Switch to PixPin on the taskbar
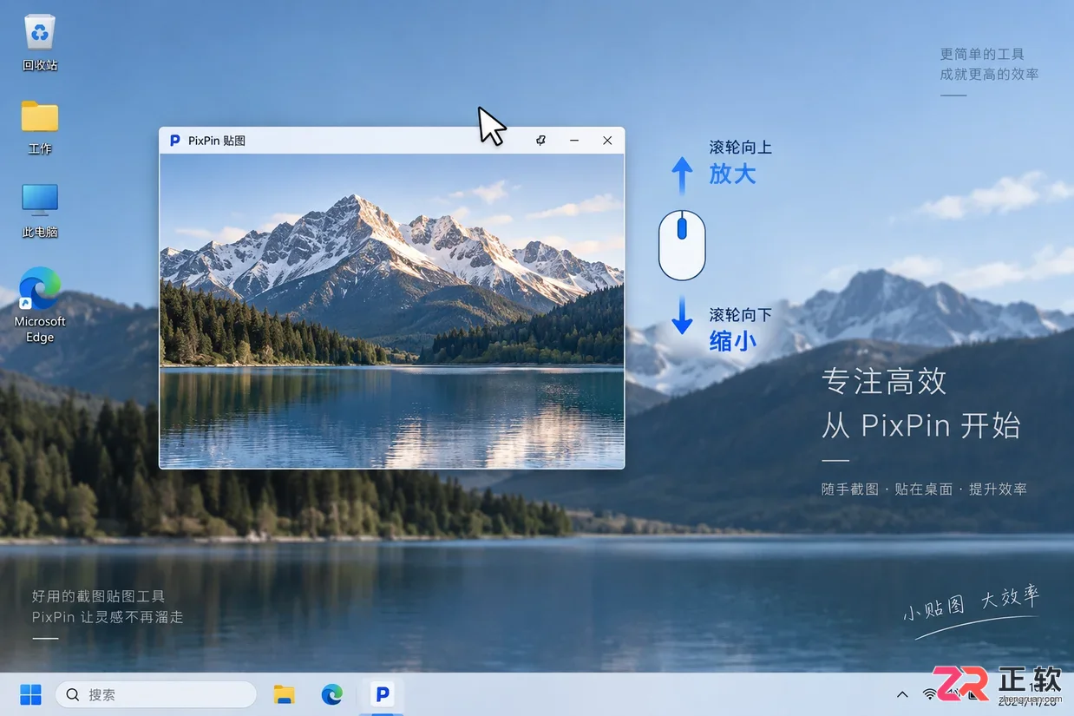This screenshot has width=1074, height=716. (382, 694)
